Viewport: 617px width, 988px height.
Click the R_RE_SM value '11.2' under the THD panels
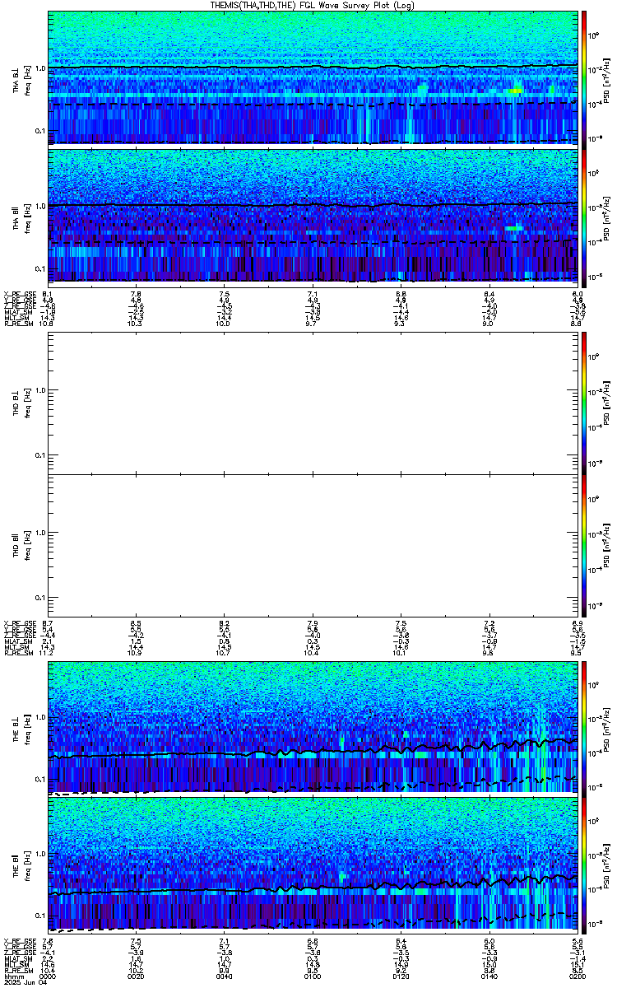click(48, 654)
